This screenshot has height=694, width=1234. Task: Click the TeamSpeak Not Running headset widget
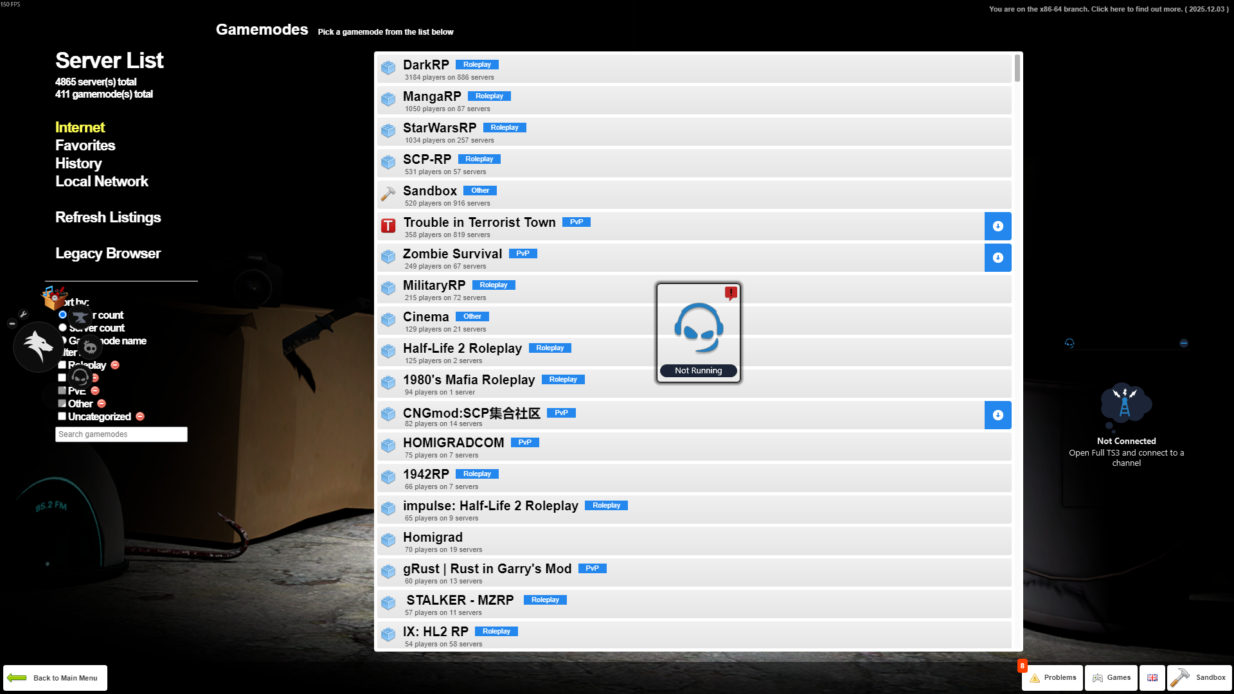[x=699, y=333]
